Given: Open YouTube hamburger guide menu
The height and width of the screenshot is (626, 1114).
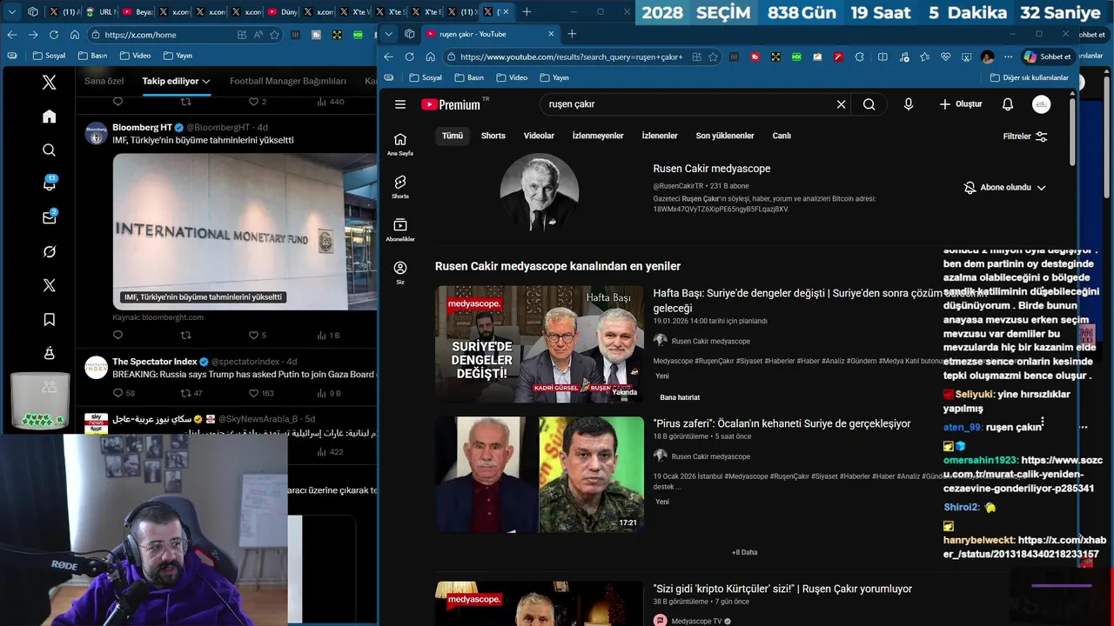Looking at the screenshot, I should pos(400,104).
